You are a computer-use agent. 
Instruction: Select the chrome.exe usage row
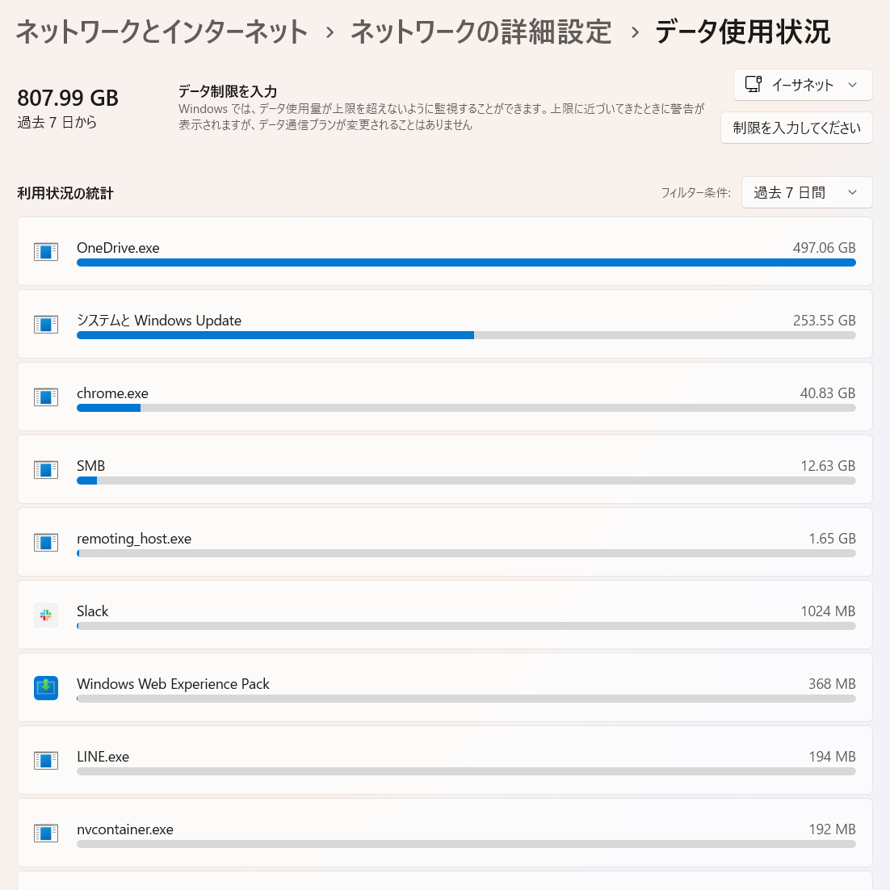[x=444, y=397]
